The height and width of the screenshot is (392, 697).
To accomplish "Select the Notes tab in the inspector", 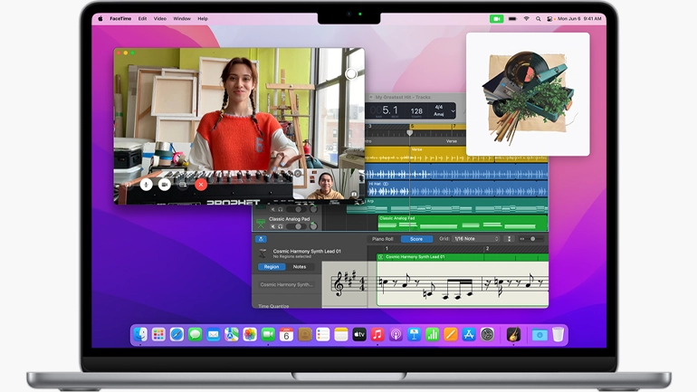I will 299,267.
